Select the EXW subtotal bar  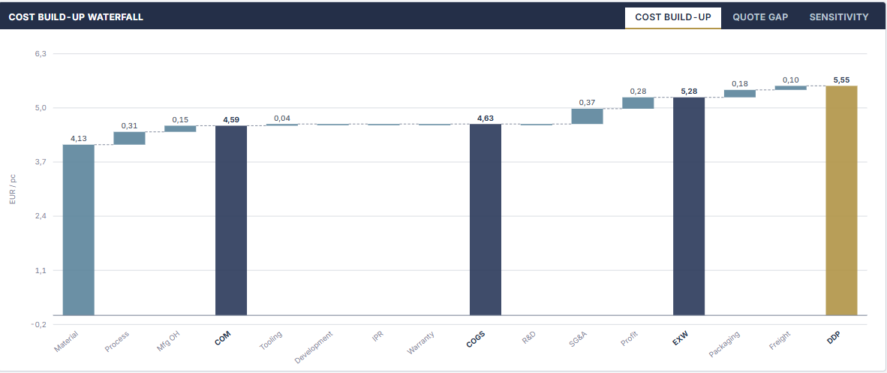(689, 206)
